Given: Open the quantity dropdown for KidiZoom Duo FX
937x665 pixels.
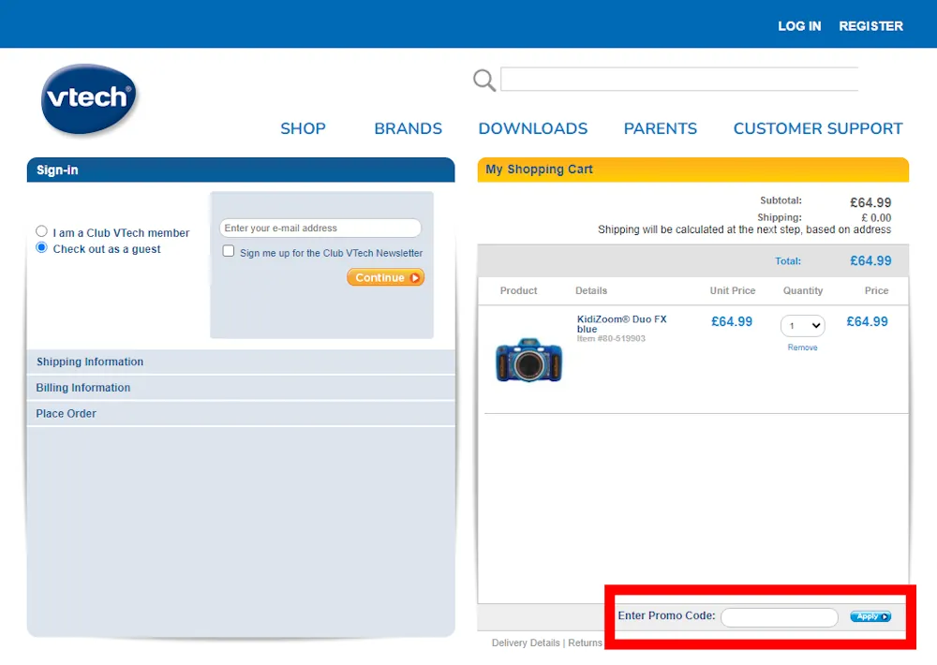Looking at the screenshot, I should coord(802,325).
